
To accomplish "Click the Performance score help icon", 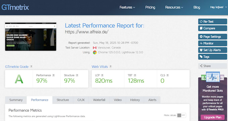I will tap(54, 75).
